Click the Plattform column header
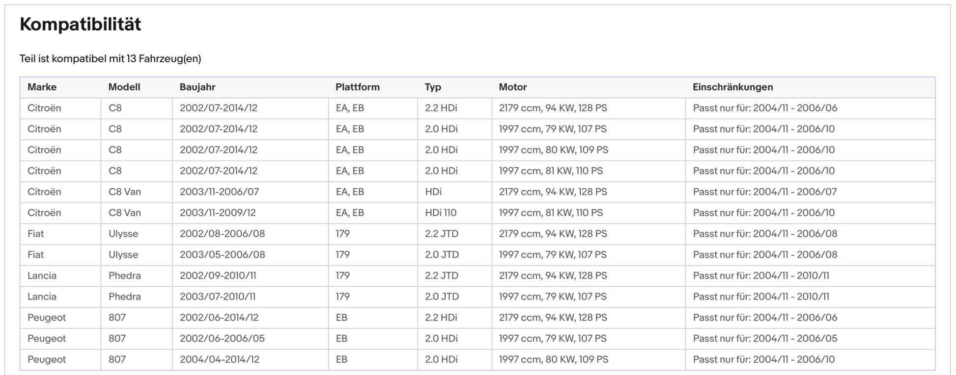The height and width of the screenshot is (375, 956). (357, 87)
